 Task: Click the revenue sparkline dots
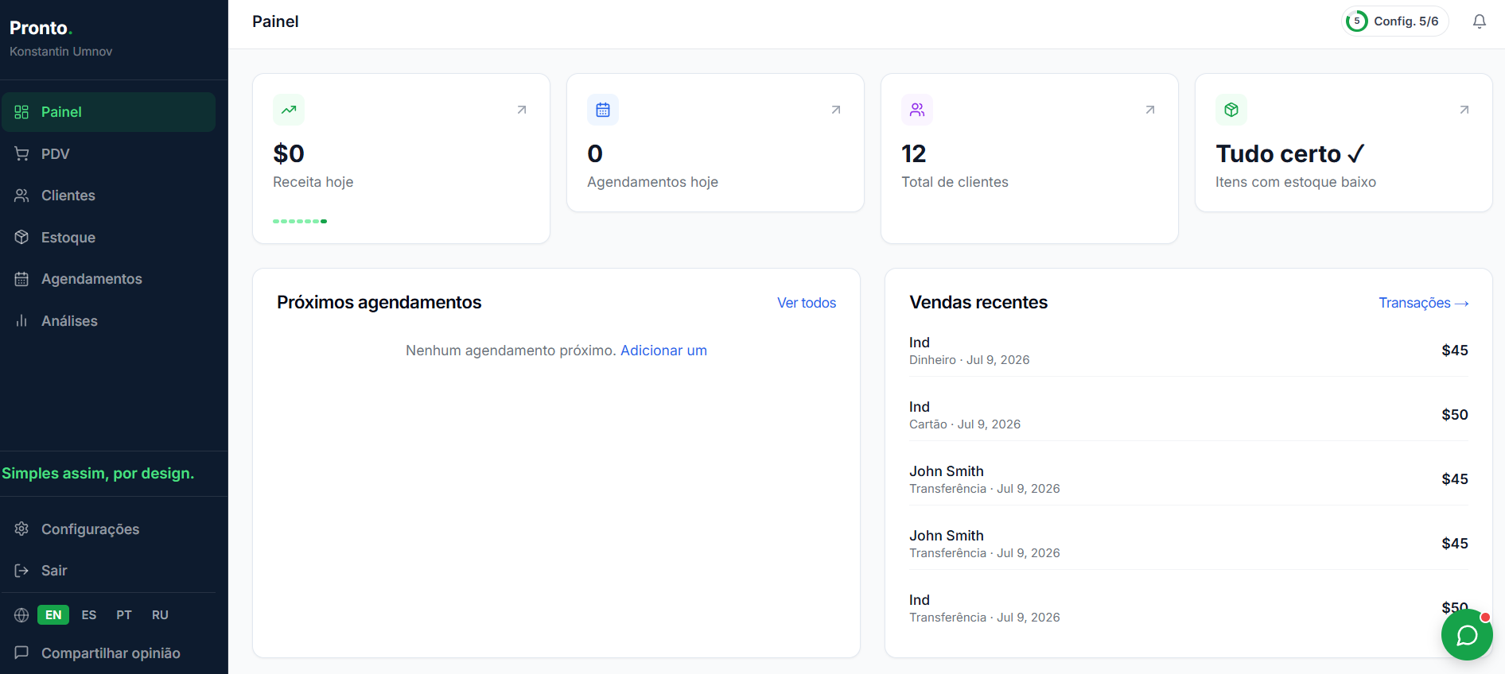pos(300,221)
